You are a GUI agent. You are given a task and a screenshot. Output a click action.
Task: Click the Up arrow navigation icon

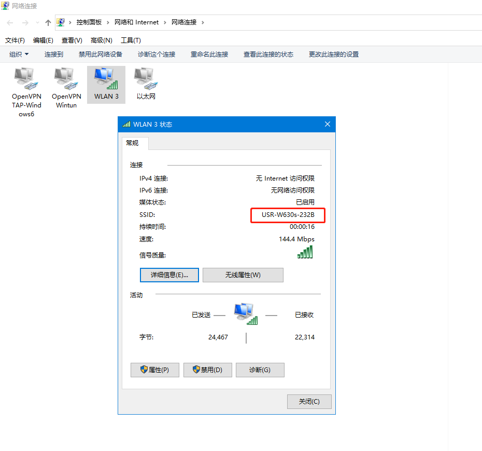[48, 22]
